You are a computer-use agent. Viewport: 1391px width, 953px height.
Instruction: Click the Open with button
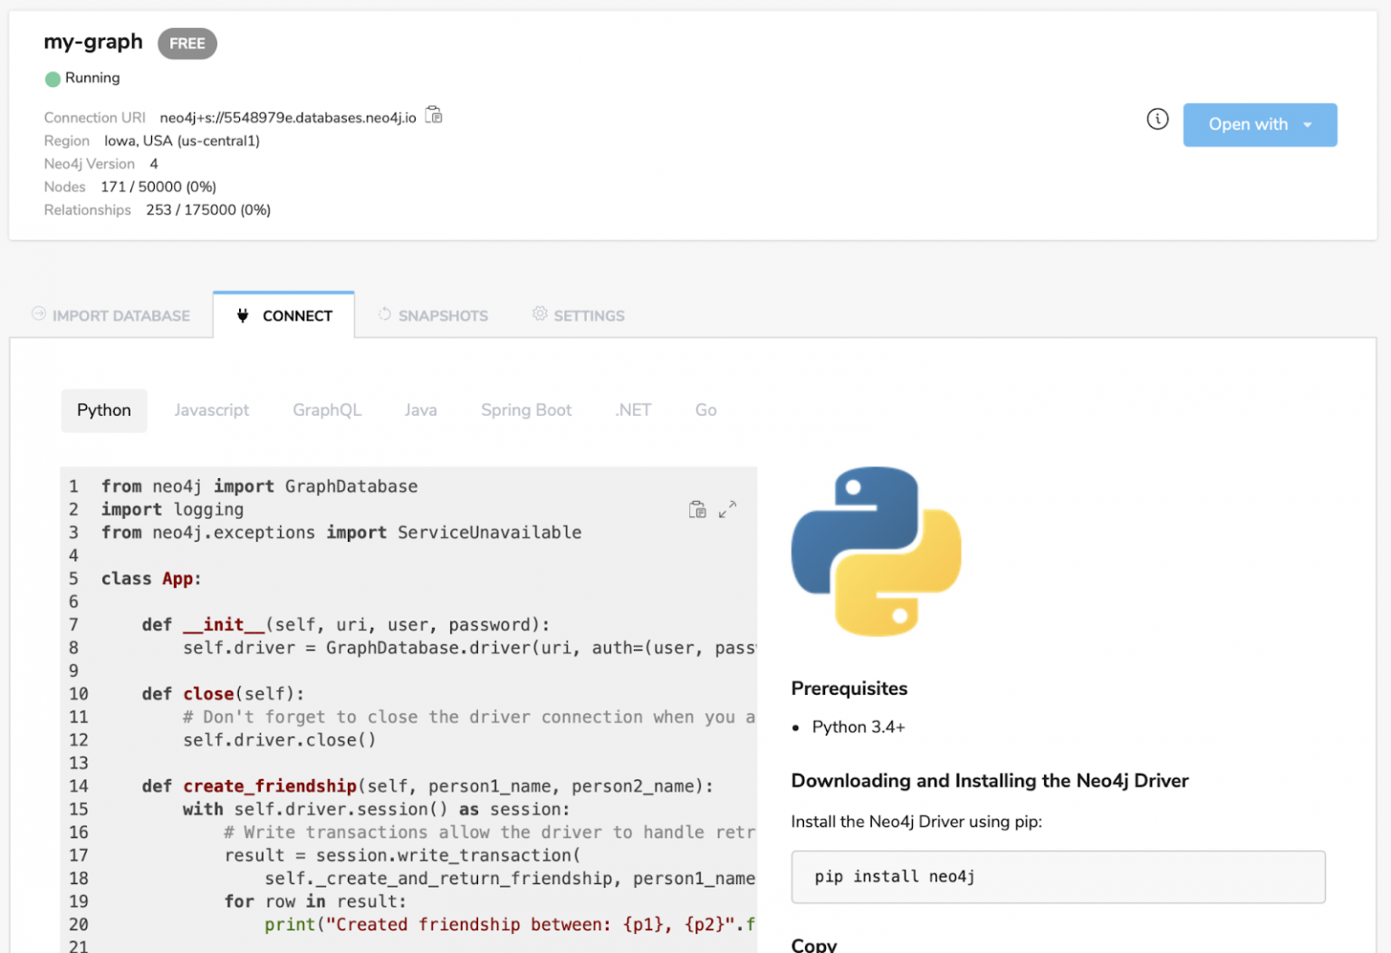[1249, 124]
